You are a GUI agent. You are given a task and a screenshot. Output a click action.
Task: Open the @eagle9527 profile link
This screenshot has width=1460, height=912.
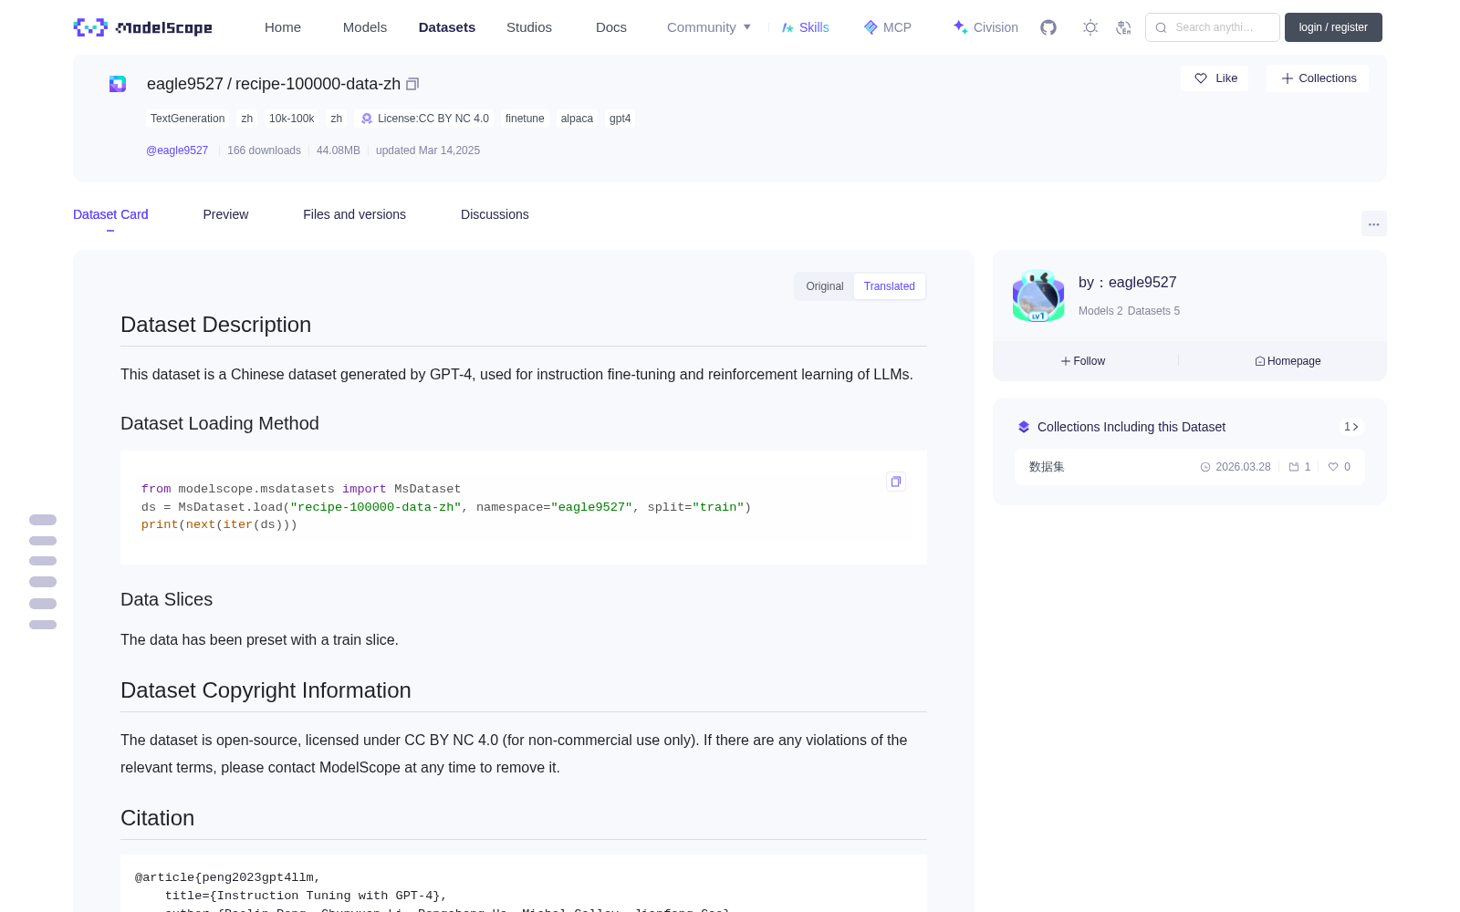[x=177, y=150]
